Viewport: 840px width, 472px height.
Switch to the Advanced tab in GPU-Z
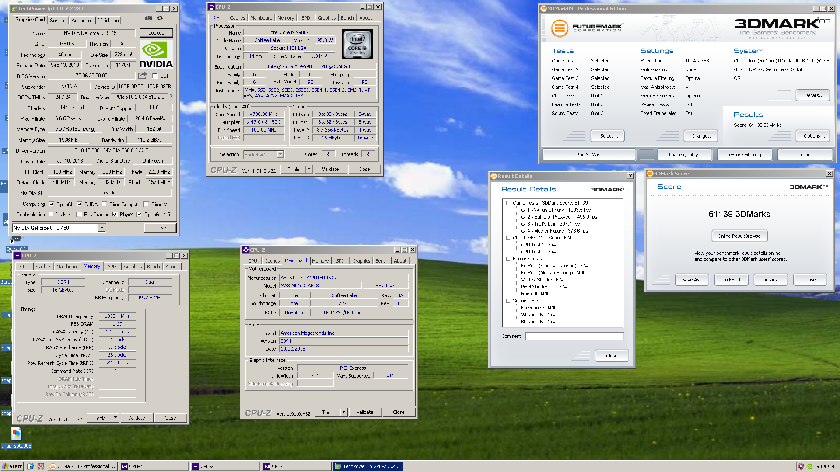click(x=82, y=21)
